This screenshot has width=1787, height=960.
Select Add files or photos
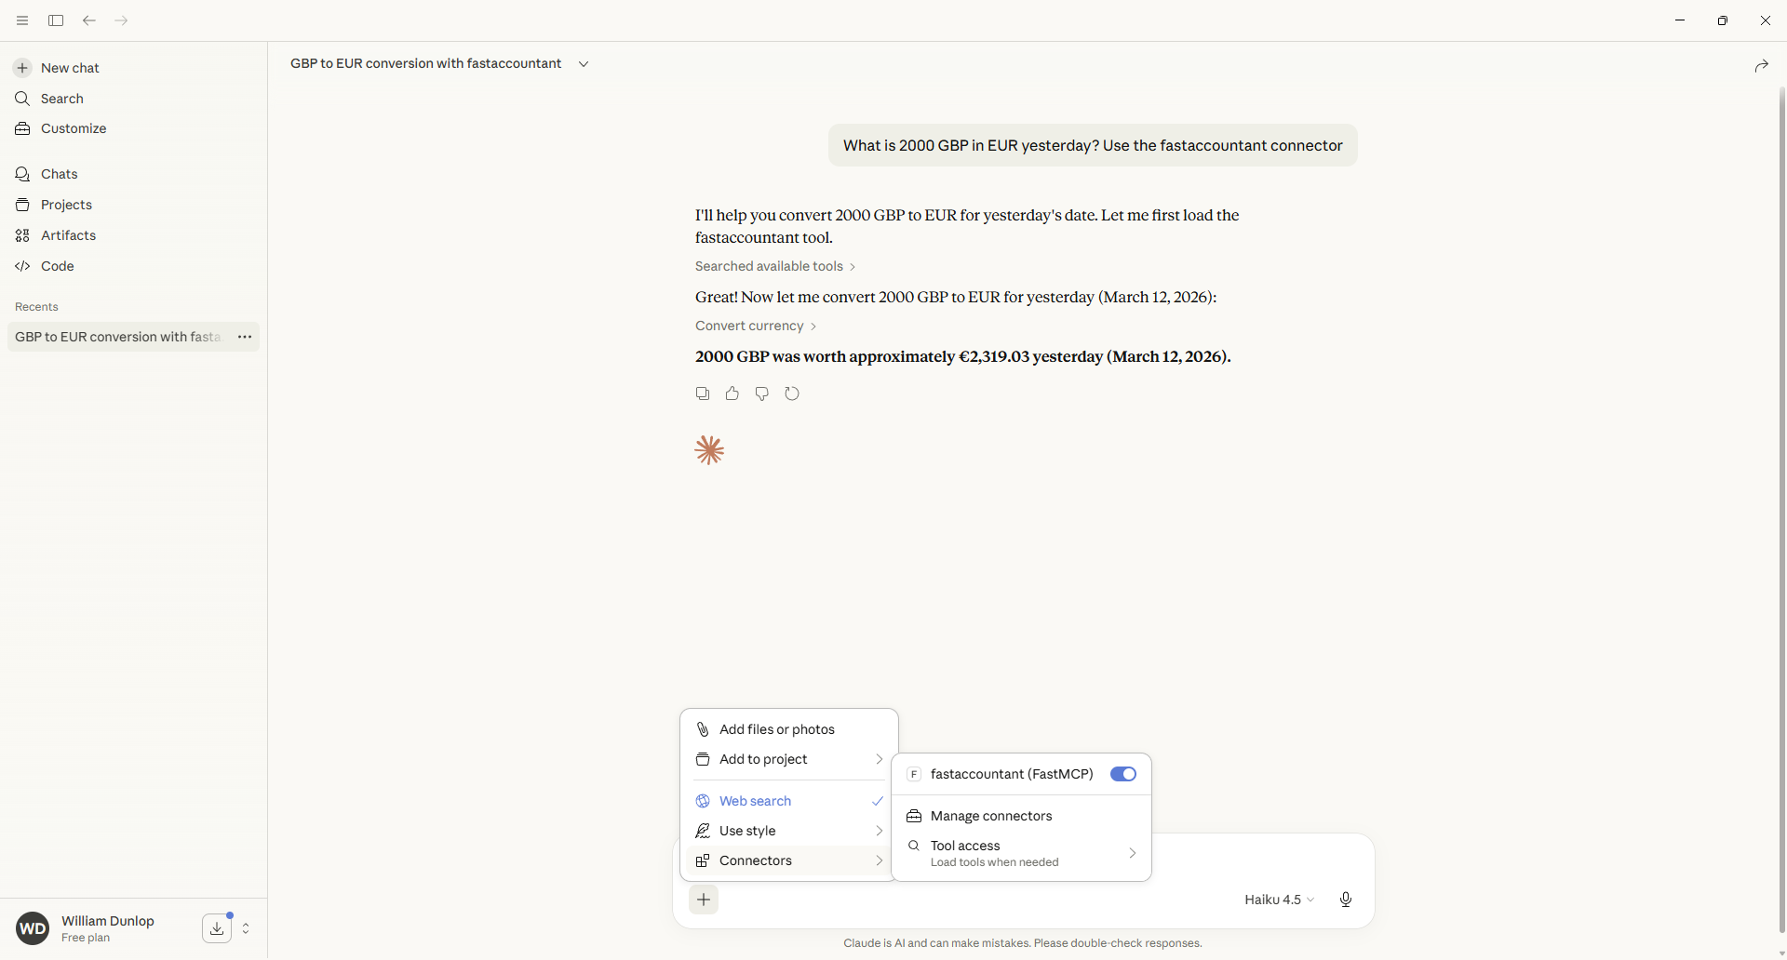(776, 729)
